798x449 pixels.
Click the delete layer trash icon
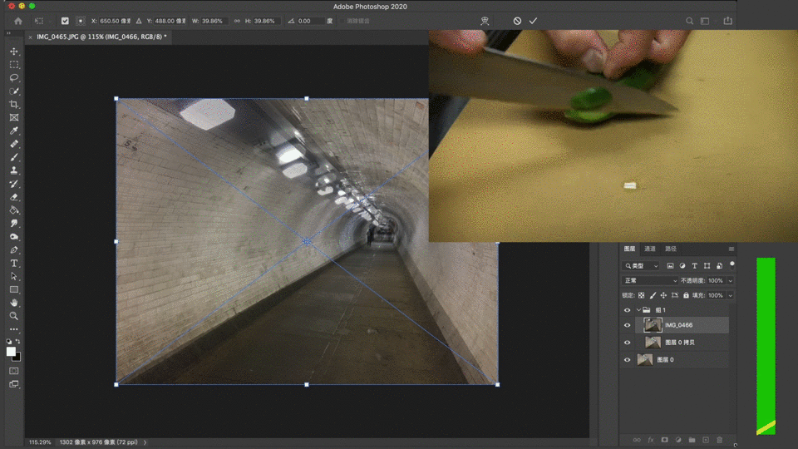[x=720, y=440]
